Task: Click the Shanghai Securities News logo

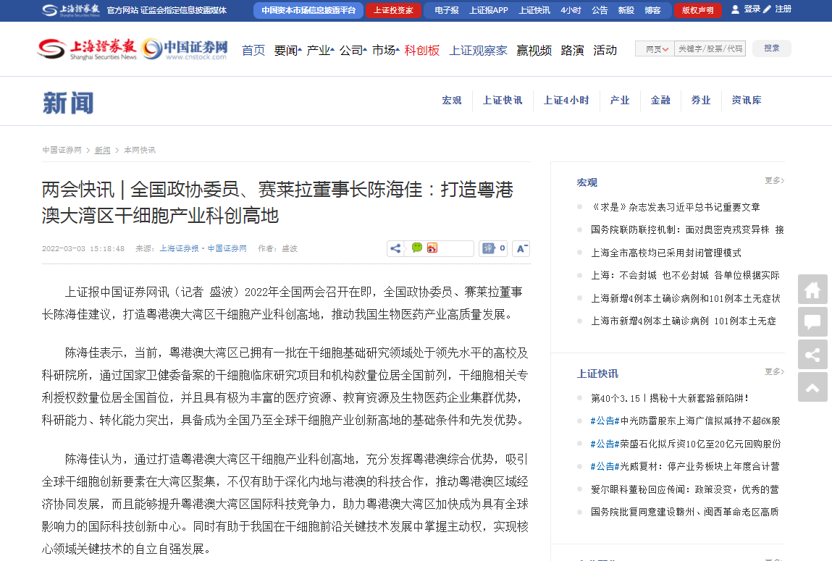Action: pyautogui.click(x=87, y=49)
